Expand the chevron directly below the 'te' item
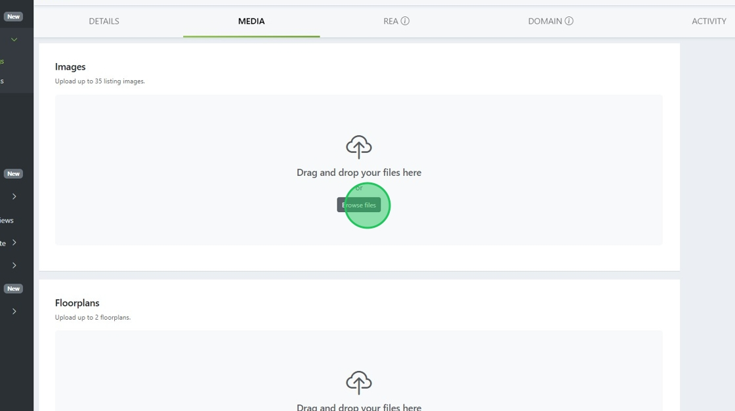The height and width of the screenshot is (411, 735). pos(14,265)
